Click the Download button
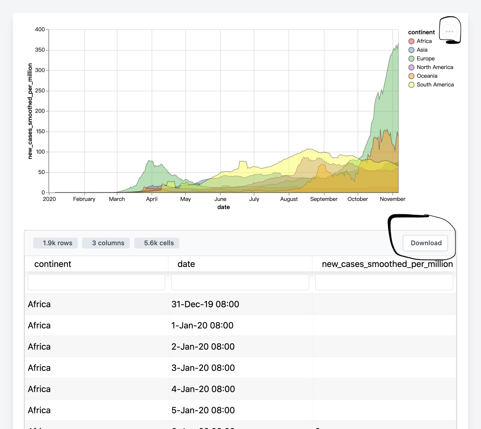481x429 pixels. point(425,243)
